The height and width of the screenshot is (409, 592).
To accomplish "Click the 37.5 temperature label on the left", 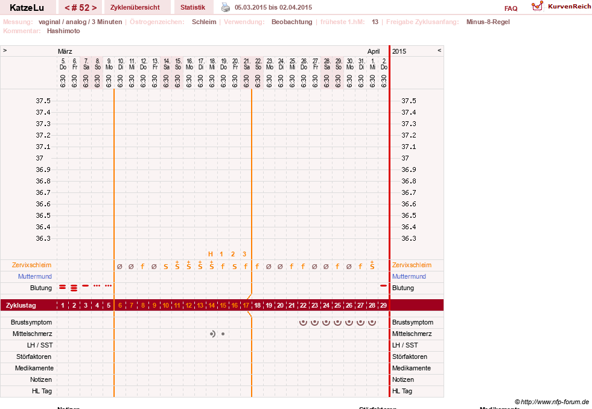I will click(43, 101).
